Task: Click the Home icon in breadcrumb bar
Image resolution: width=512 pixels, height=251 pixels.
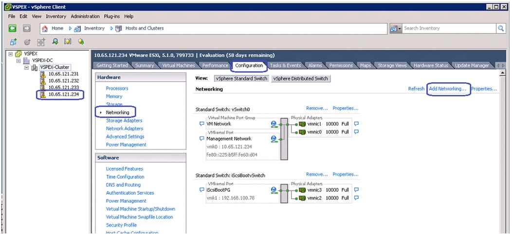Action: pyautogui.click(x=45, y=28)
